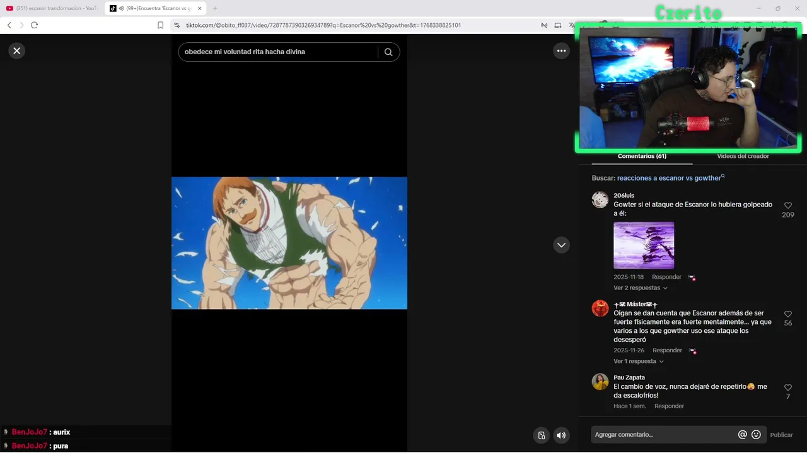Click Responder under Máster's comment
Screen dimensions: 807x453
point(667,350)
